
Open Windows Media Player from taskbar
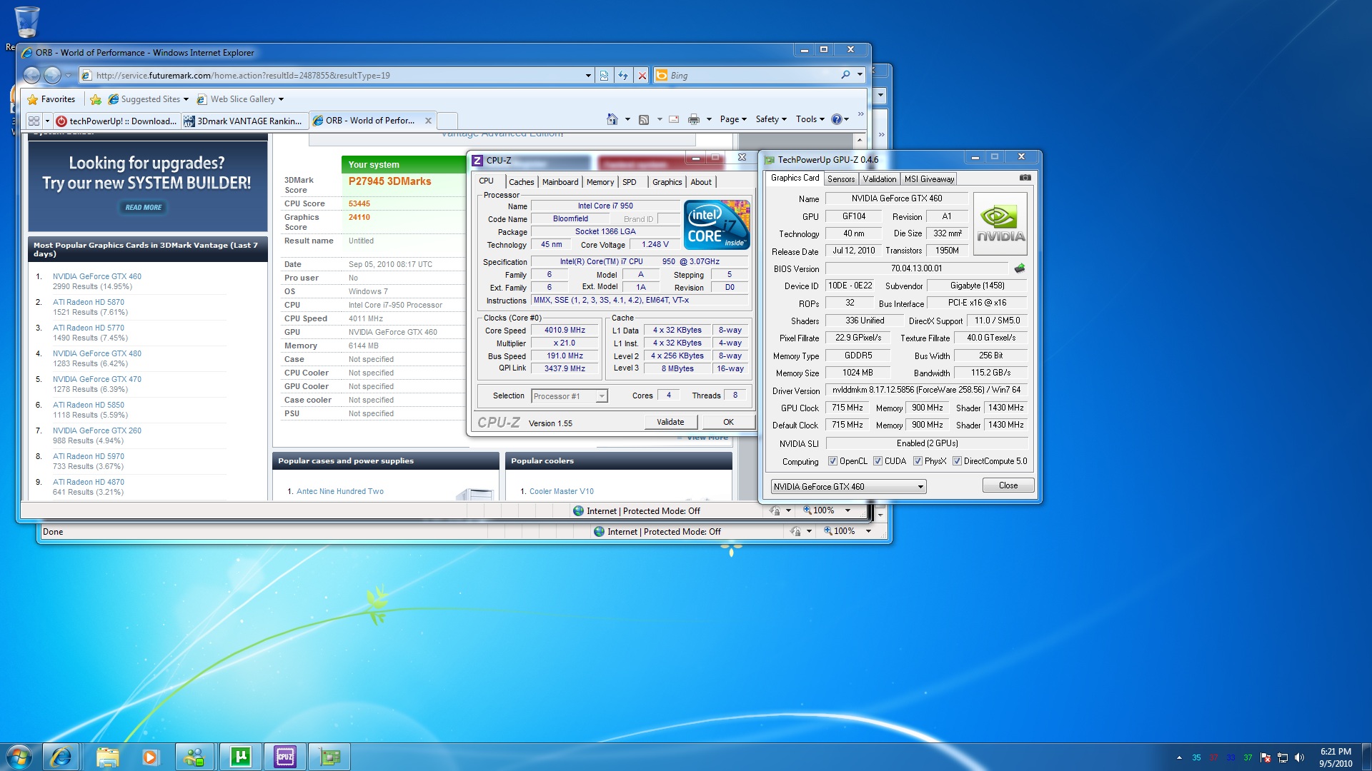pos(150,757)
